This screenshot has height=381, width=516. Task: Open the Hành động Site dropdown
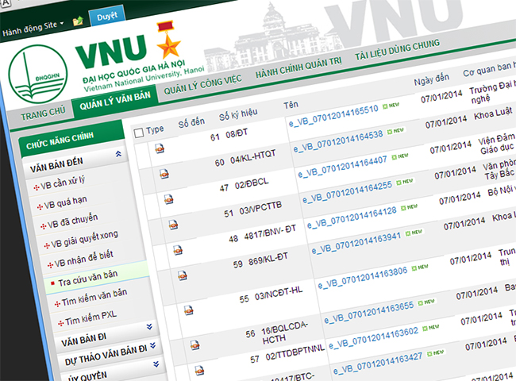click(x=33, y=28)
